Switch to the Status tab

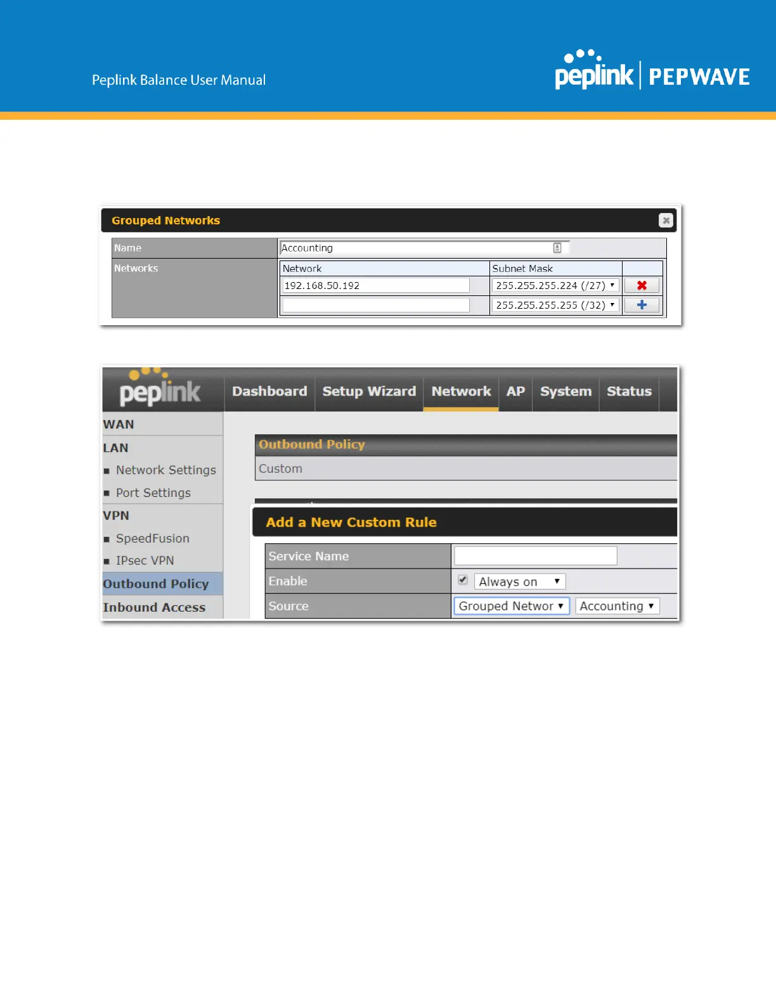click(629, 391)
